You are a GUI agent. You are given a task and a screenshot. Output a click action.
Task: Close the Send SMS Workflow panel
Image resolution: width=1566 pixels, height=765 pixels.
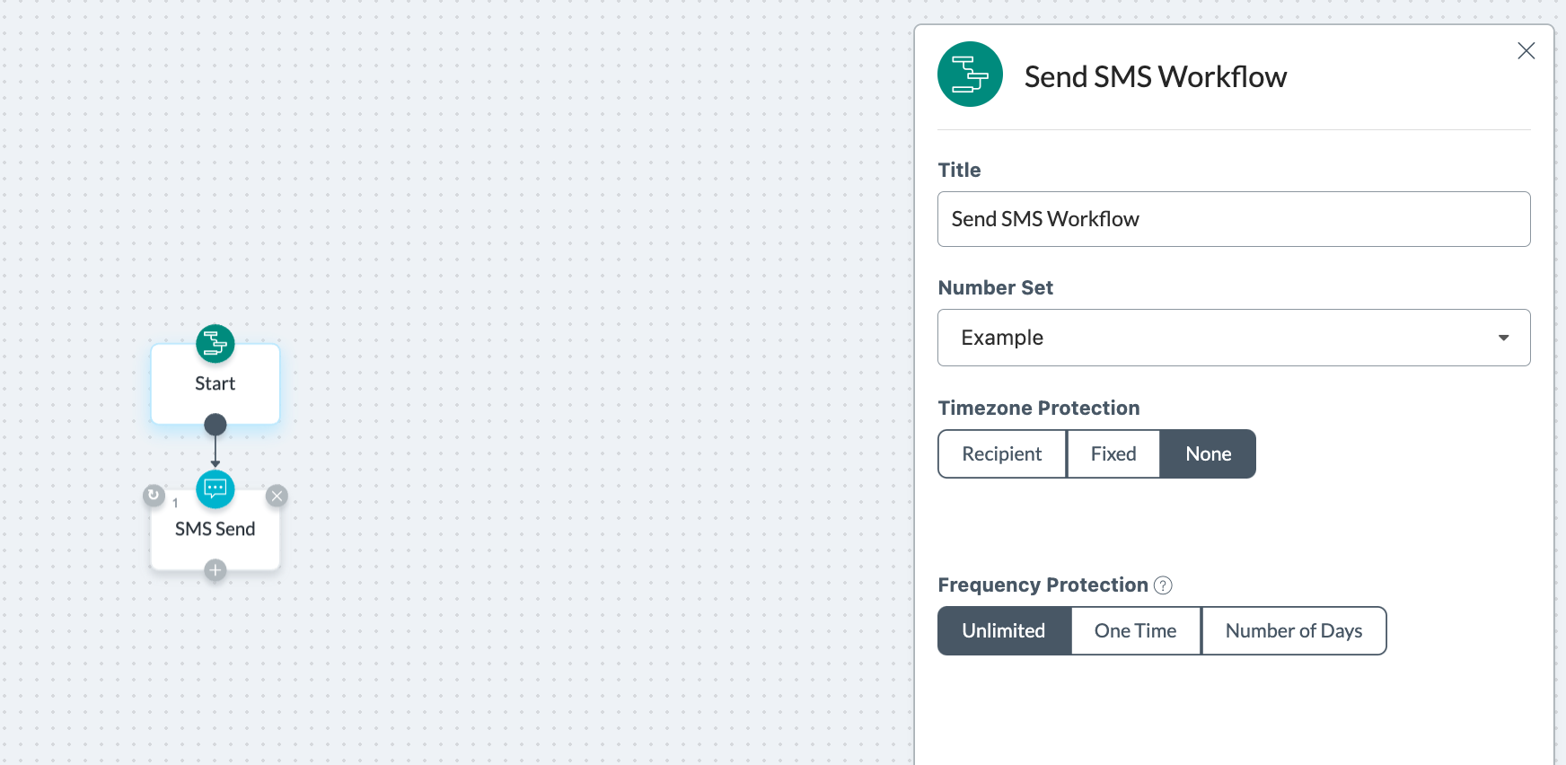point(1526,51)
